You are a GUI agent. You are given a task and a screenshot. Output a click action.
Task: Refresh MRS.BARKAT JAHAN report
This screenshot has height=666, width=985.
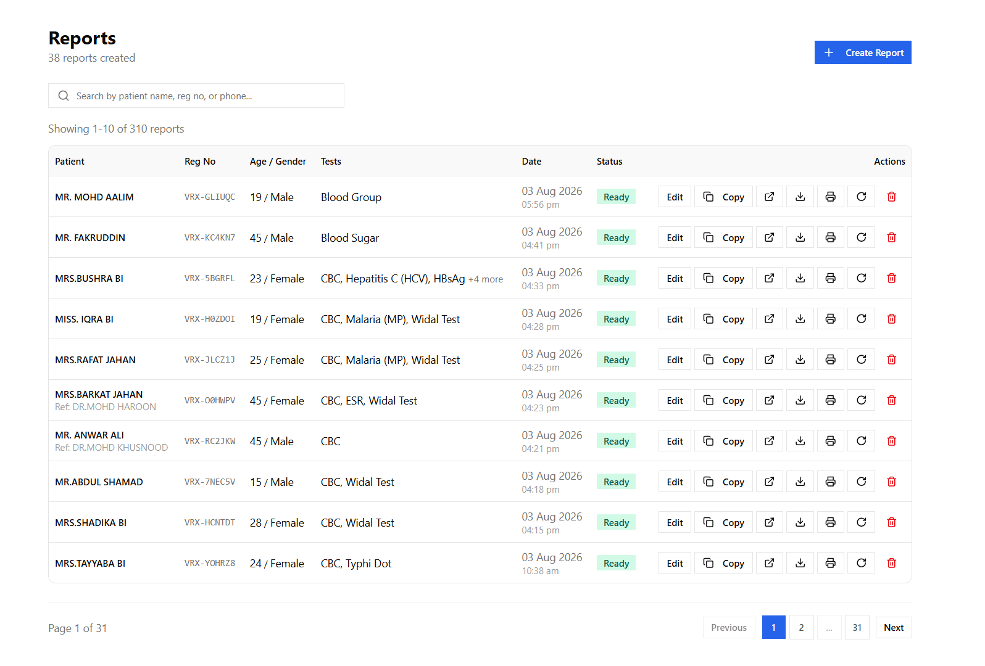coord(862,400)
